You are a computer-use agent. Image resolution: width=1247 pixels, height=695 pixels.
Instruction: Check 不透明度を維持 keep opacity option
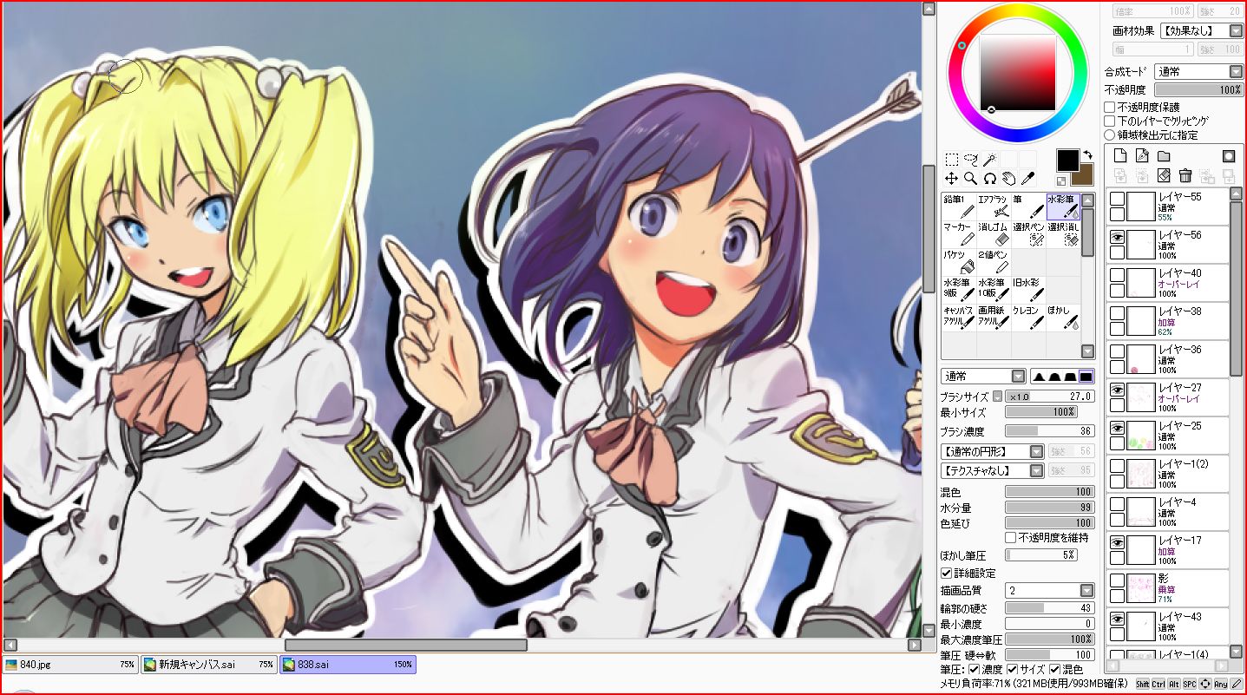(x=1011, y=538)
